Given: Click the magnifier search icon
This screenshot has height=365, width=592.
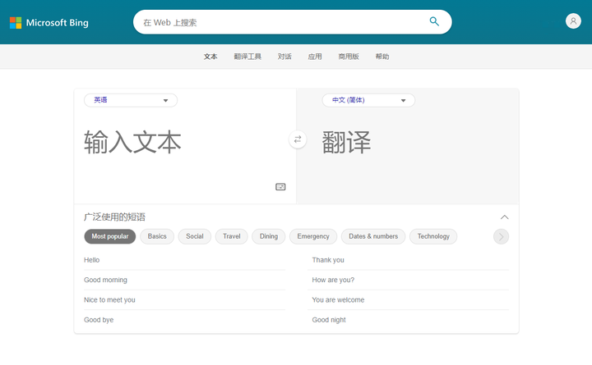Looking at the screenshot, I should [434, 21].
